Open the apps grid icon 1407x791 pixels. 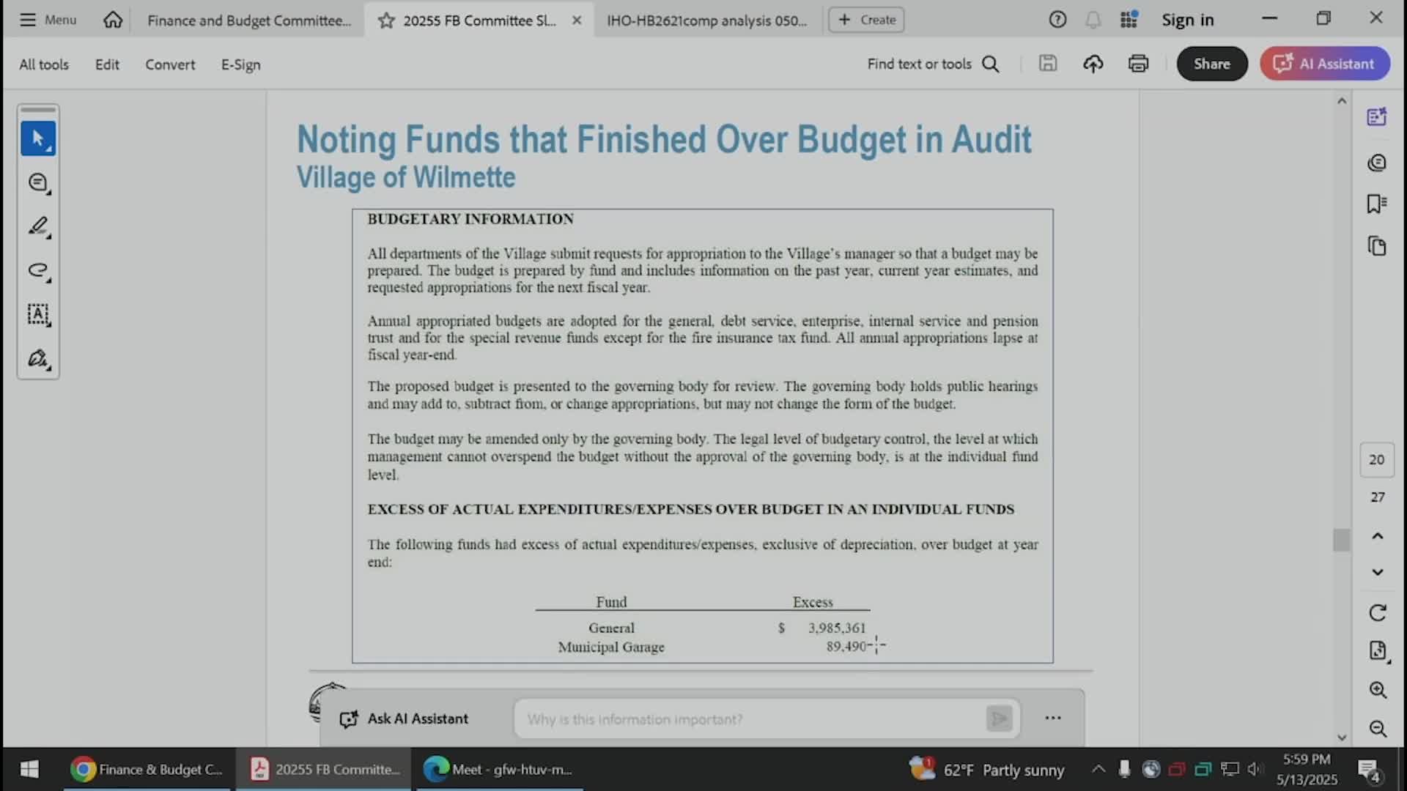tap(1129, 20)
